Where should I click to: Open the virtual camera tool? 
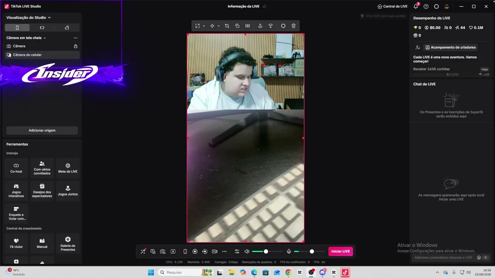click(x=215, y=251)
